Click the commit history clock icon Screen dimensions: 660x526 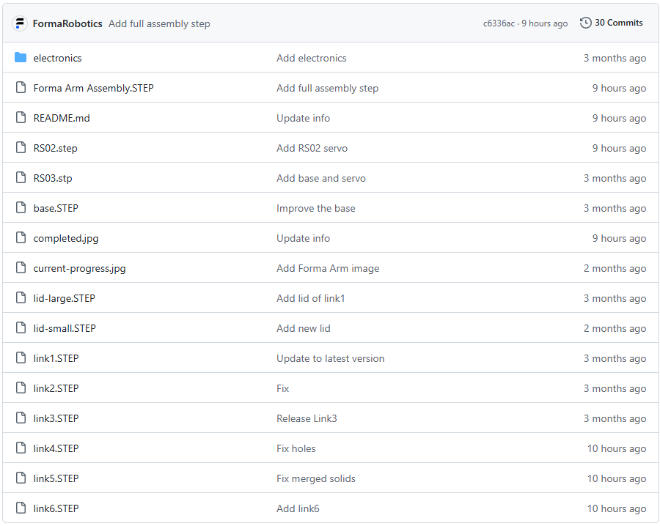tap(585, 23)
